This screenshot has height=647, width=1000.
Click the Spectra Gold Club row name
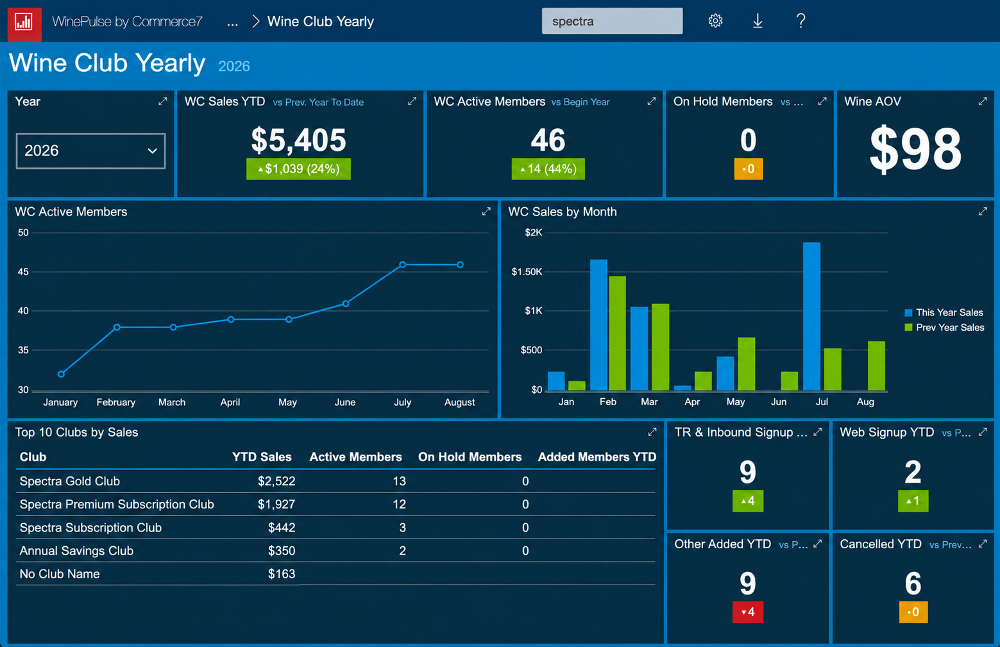(70, 482)
